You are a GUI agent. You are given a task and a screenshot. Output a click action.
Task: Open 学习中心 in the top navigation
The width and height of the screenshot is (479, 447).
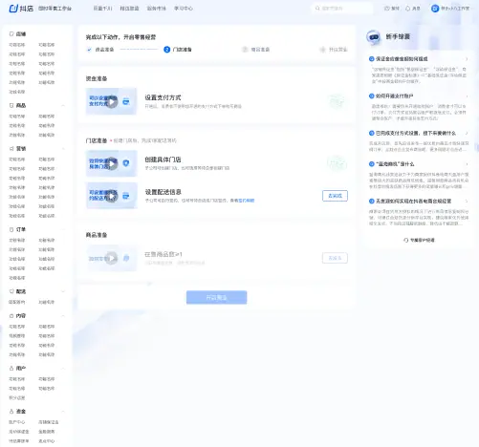click(x=184, y=9)
